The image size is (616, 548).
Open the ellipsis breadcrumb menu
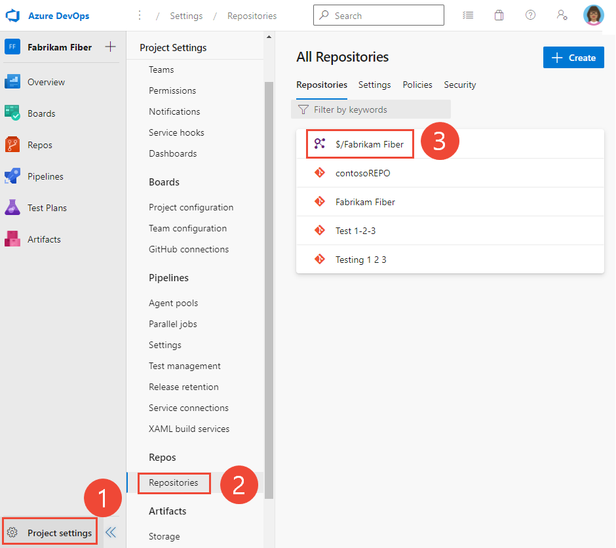coord(141,15)
